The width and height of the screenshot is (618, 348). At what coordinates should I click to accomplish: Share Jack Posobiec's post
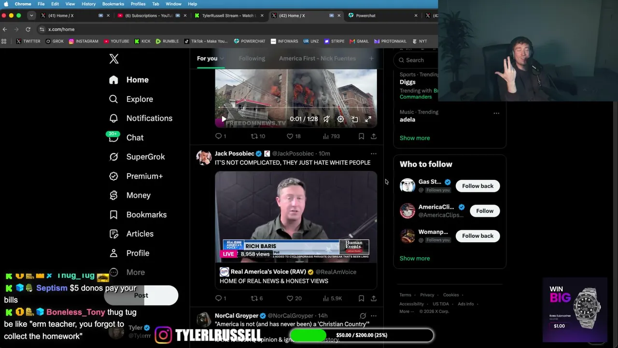(374, 298)
